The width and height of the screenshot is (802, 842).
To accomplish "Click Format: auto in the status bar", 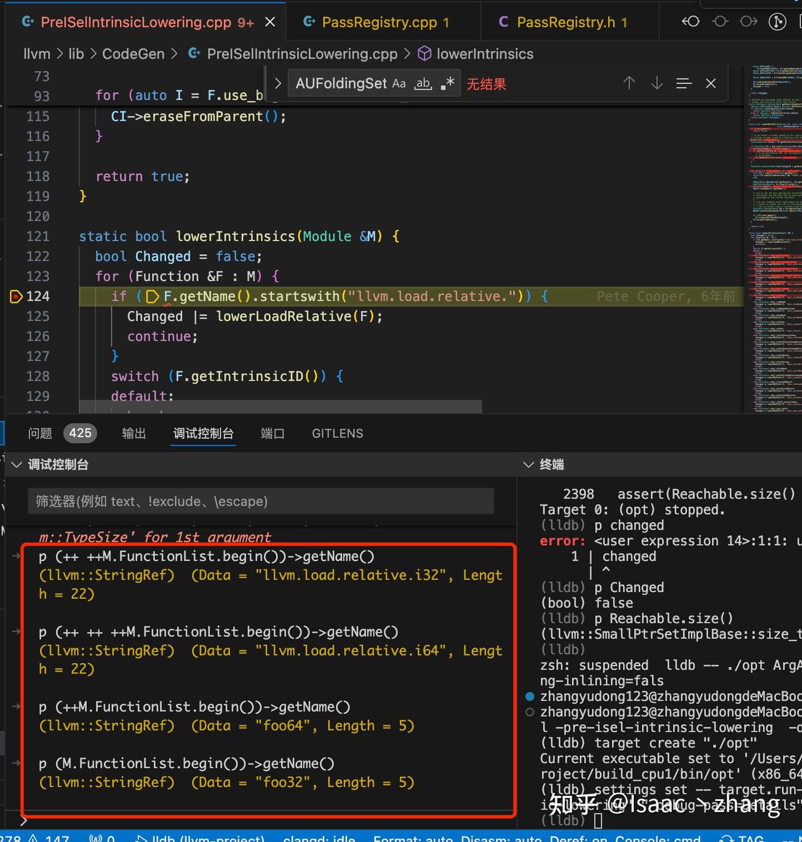I will [x=414, y=839].
